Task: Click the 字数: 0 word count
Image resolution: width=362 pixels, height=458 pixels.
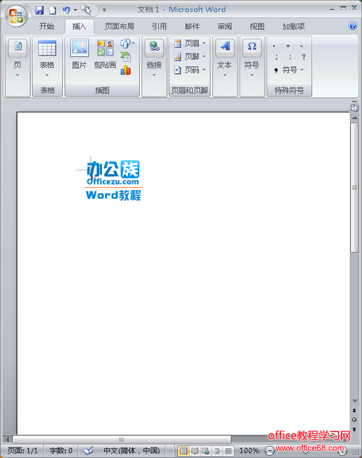Action: [x=61, y=451]
